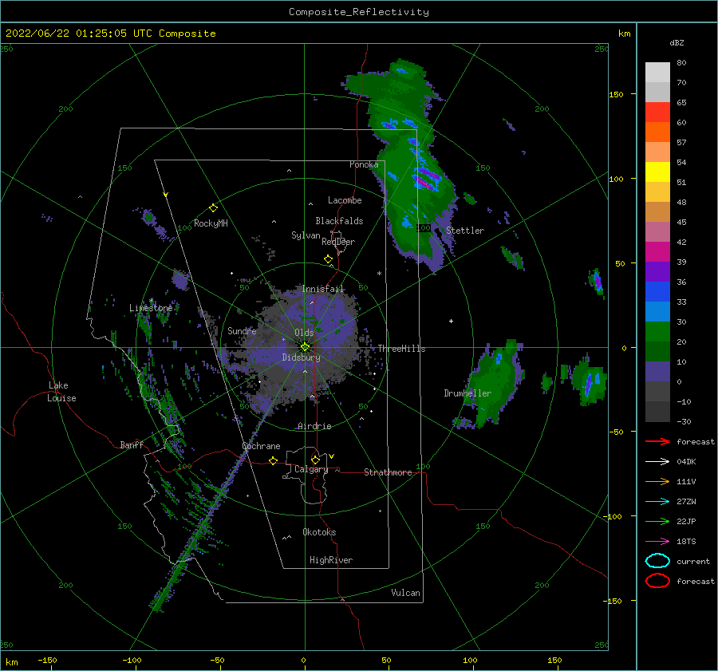Click the Sylvan label

click(x=306, y=235)
